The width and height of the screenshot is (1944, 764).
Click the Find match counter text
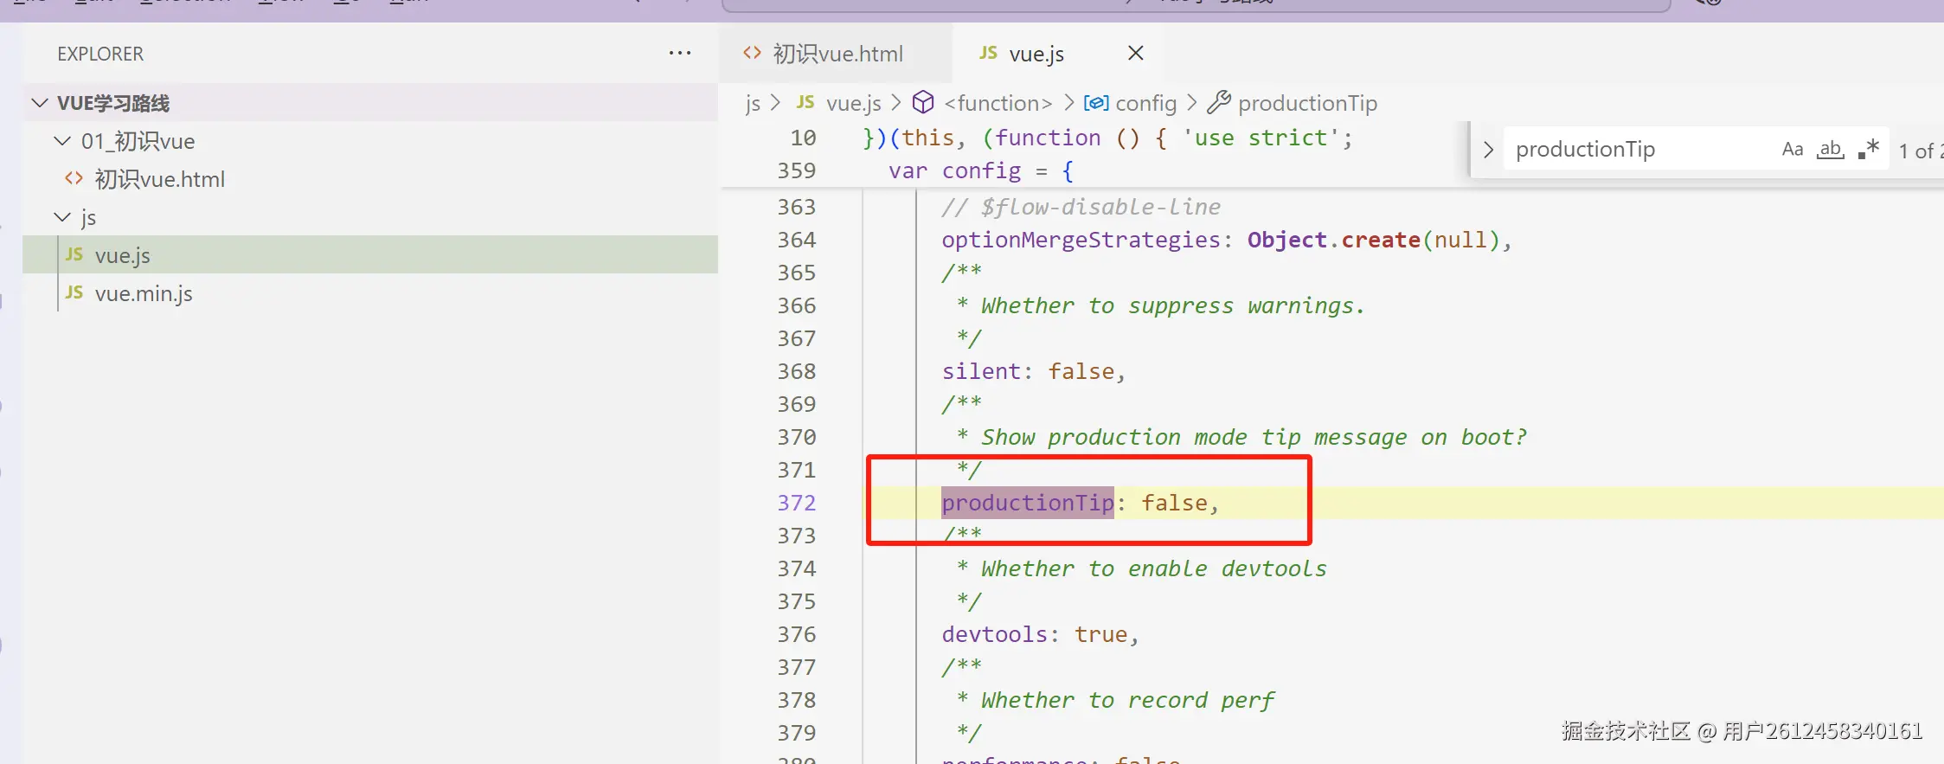click(1921, 151)
